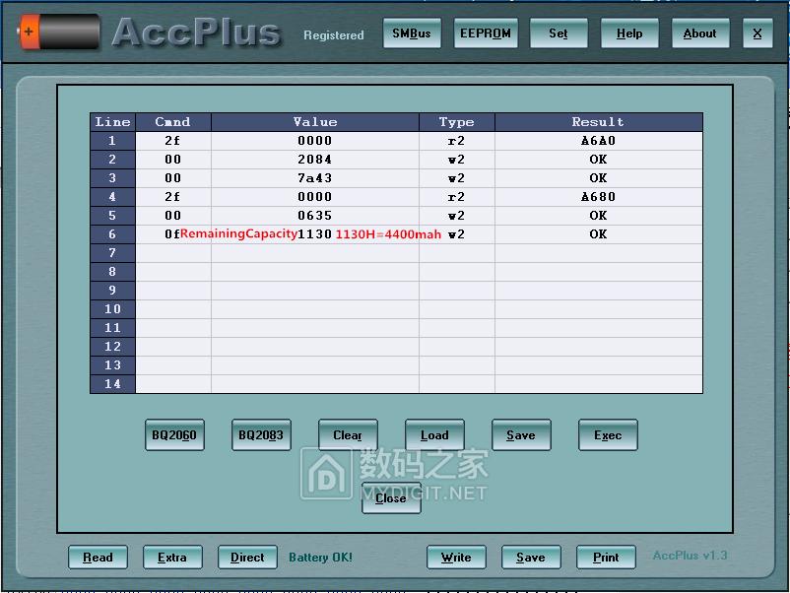Select the Type column header
The width and height of the screenshot is (790, 593).
click(456, 122)
